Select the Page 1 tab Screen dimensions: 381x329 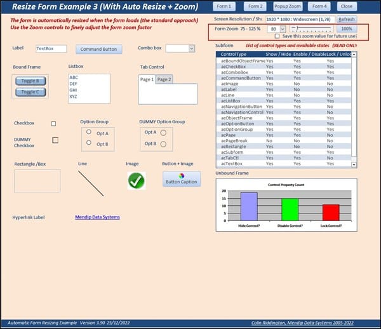point(147,79)
